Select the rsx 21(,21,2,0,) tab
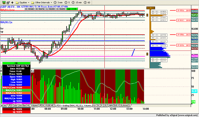 point(100,106)
